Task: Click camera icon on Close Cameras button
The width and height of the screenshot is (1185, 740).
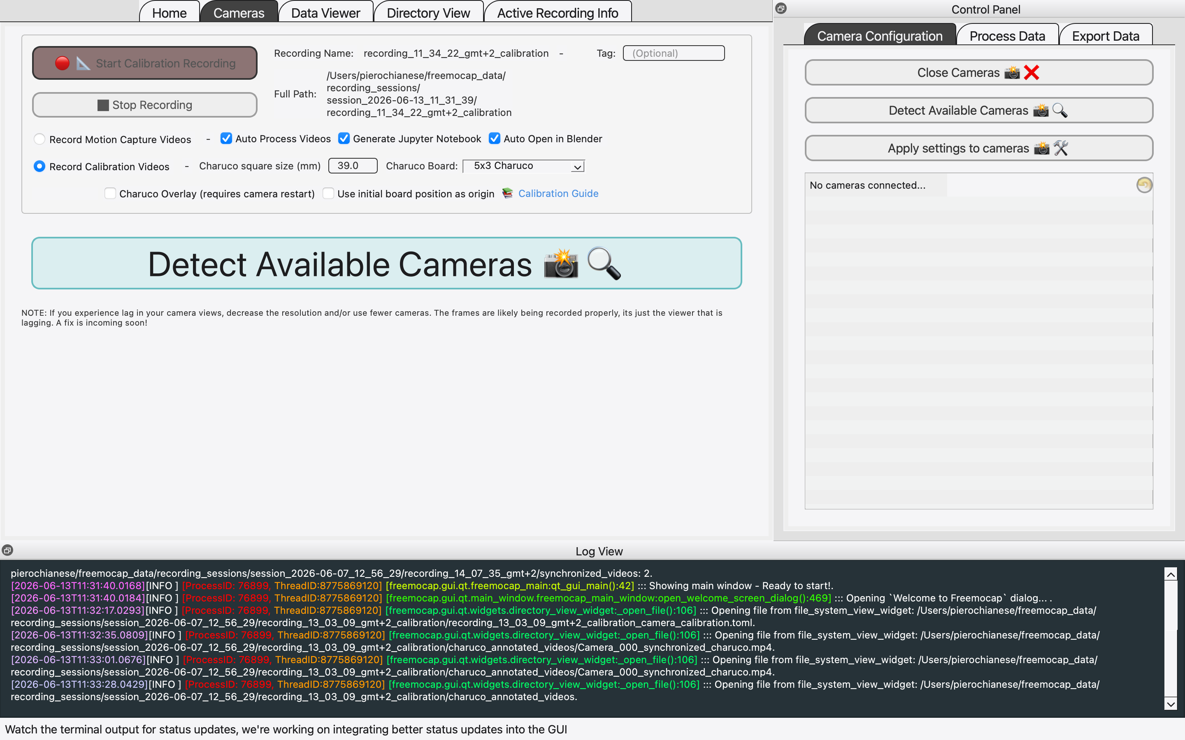Action: 1012,72
